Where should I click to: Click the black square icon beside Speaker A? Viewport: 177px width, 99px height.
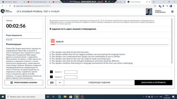pyautogui.click(x=51, y=72)
